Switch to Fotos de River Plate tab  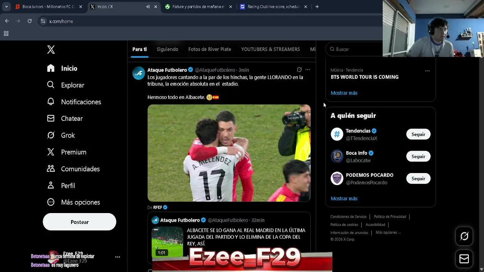[209, 49]
